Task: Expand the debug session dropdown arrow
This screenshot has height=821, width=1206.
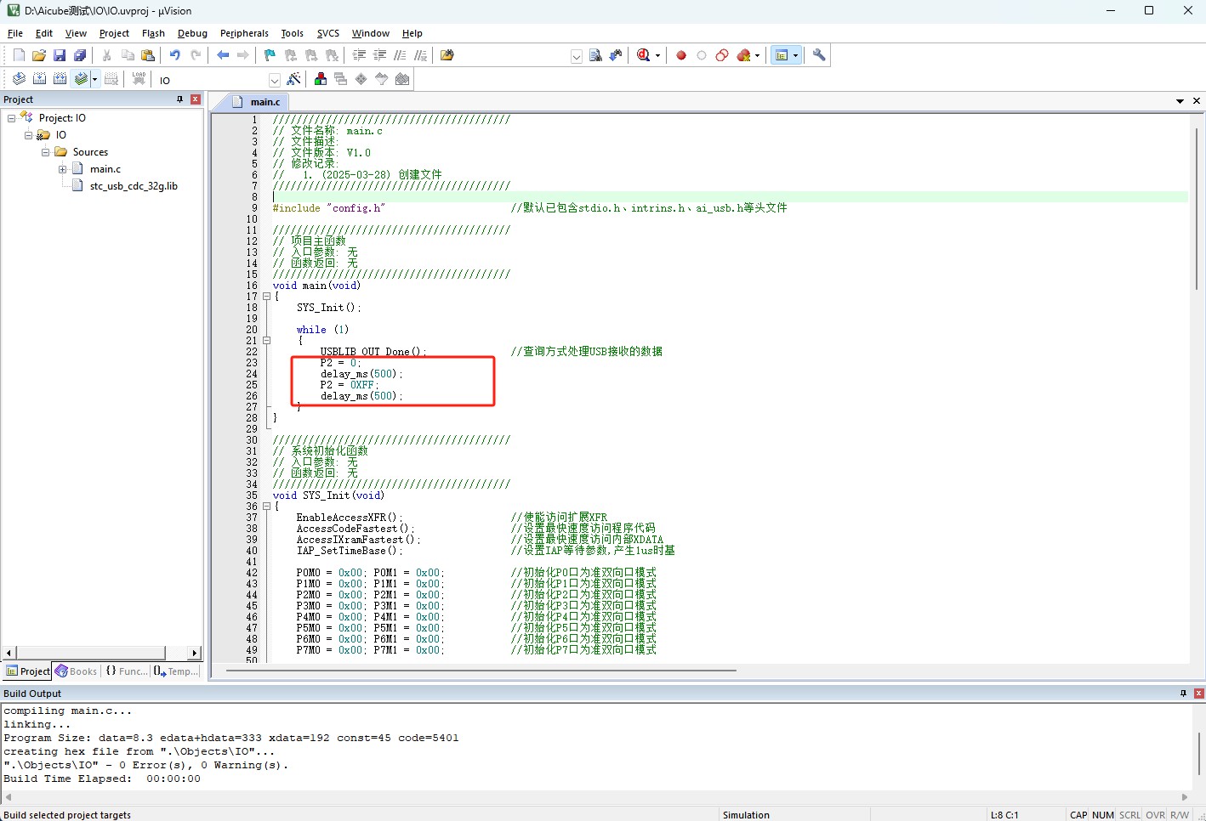Action: click(657, 56)
